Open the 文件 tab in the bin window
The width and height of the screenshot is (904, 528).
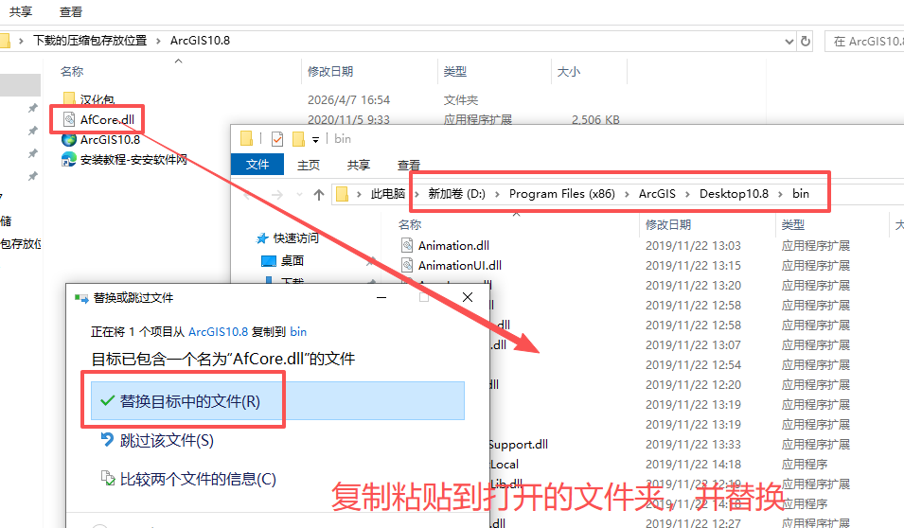tap(257, 165)
